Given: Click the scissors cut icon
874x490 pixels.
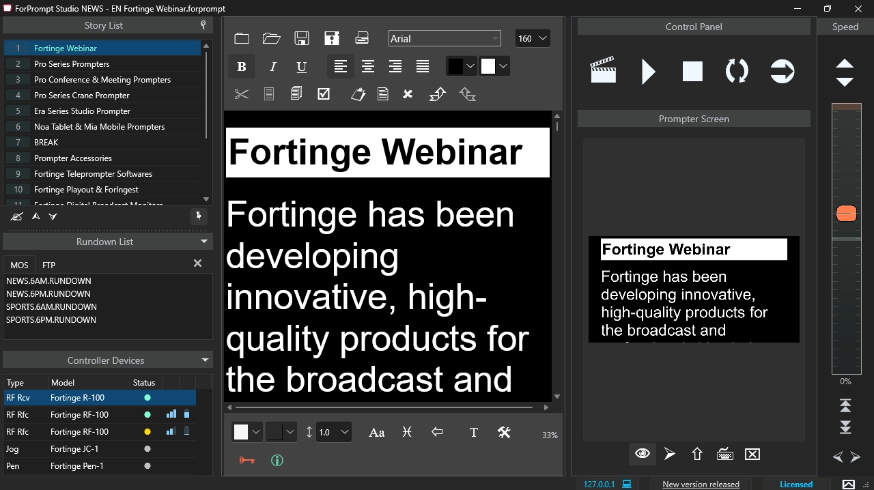Looking at the screenshot, I should pos(242,94).
